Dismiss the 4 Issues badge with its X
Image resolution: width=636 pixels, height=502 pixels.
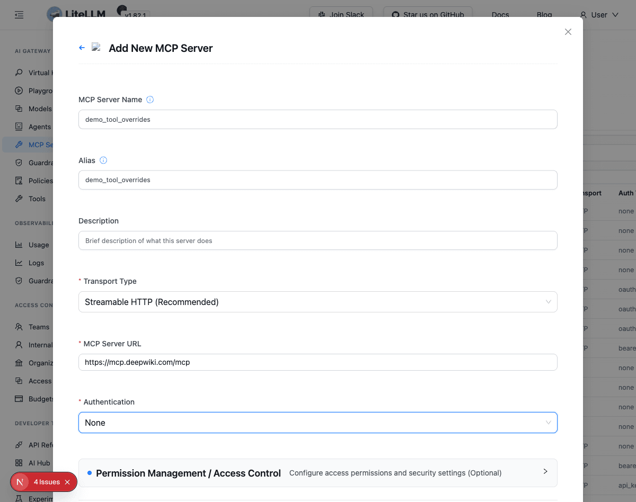pos(67,482)
